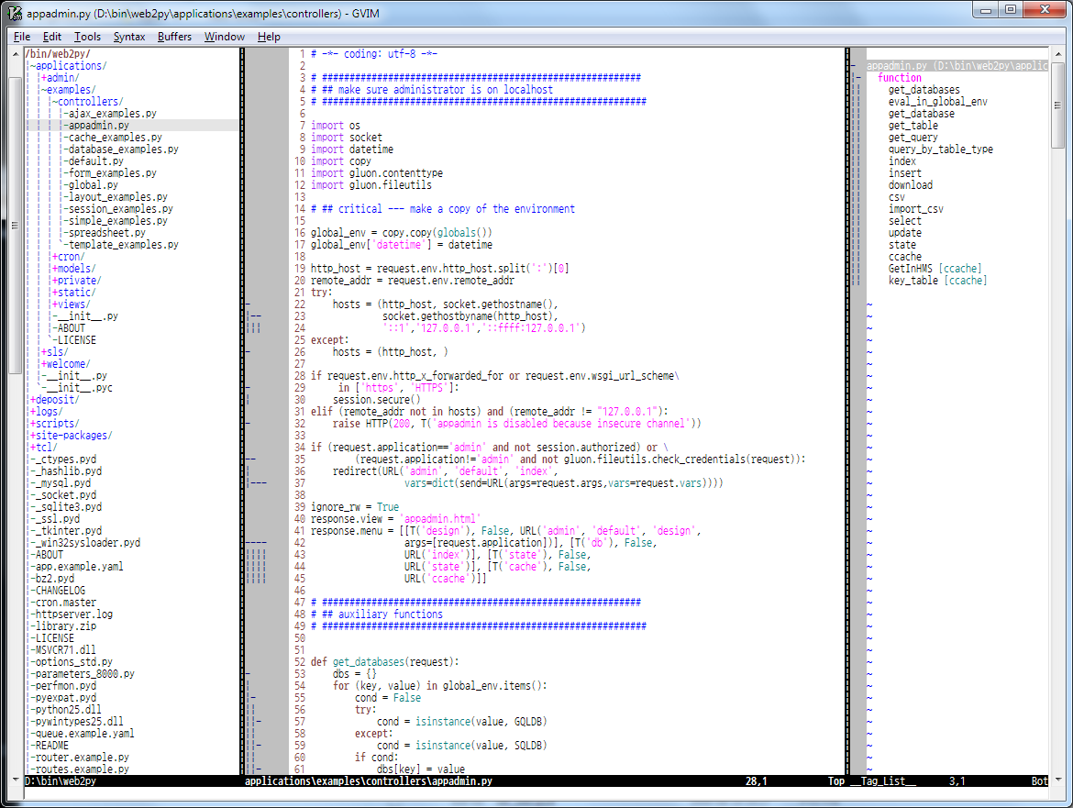The height and width of the screenshot is (808, 1073).
Task: Open database_examples.py from the tree
Action: [x=123, y=149]
